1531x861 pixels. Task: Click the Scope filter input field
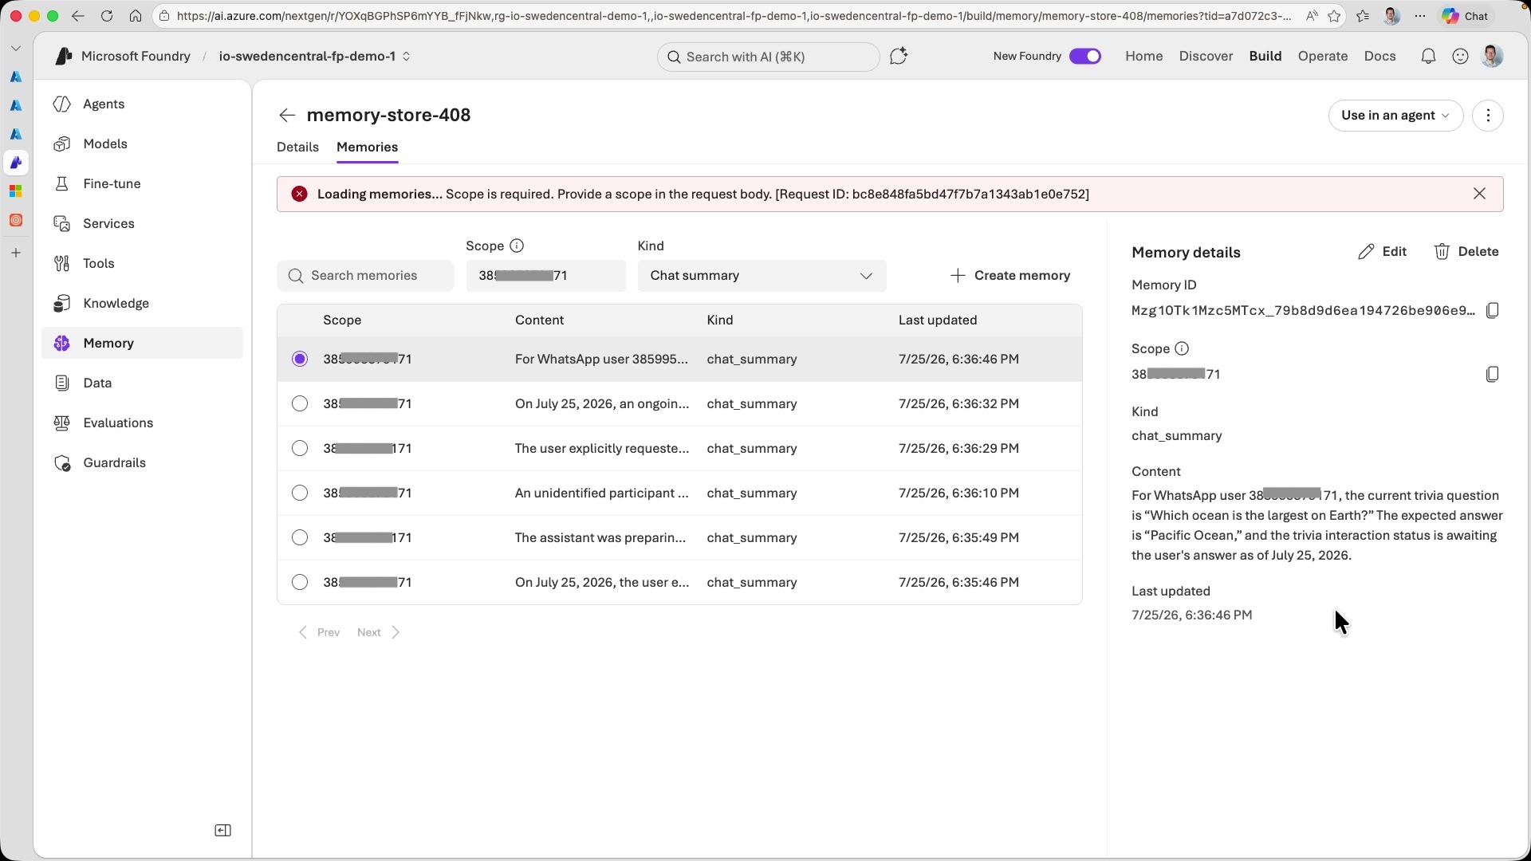(x=546, y=276)
